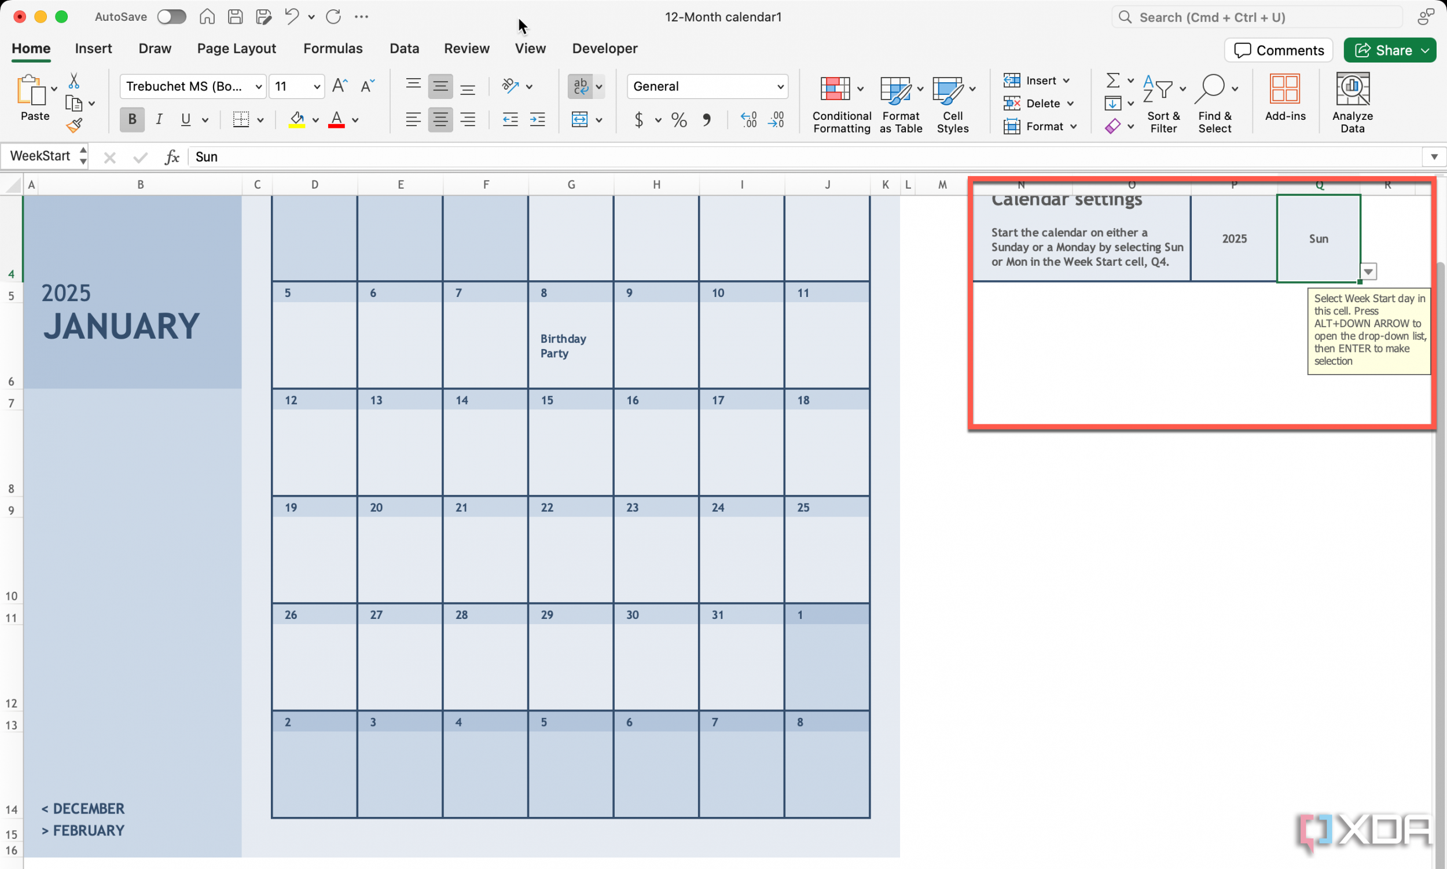The width and height of the screenshot is (1447, 869).
Task: Open the WeekStart dropdown
Action: 1368,272
